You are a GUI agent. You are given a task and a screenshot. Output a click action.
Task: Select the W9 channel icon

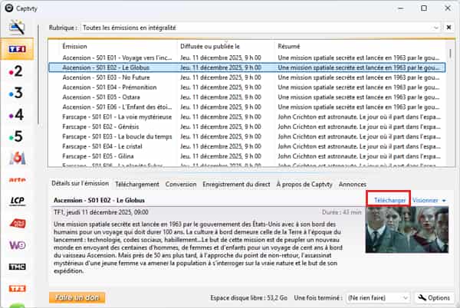pyautogui.click(x=17, y=245)
